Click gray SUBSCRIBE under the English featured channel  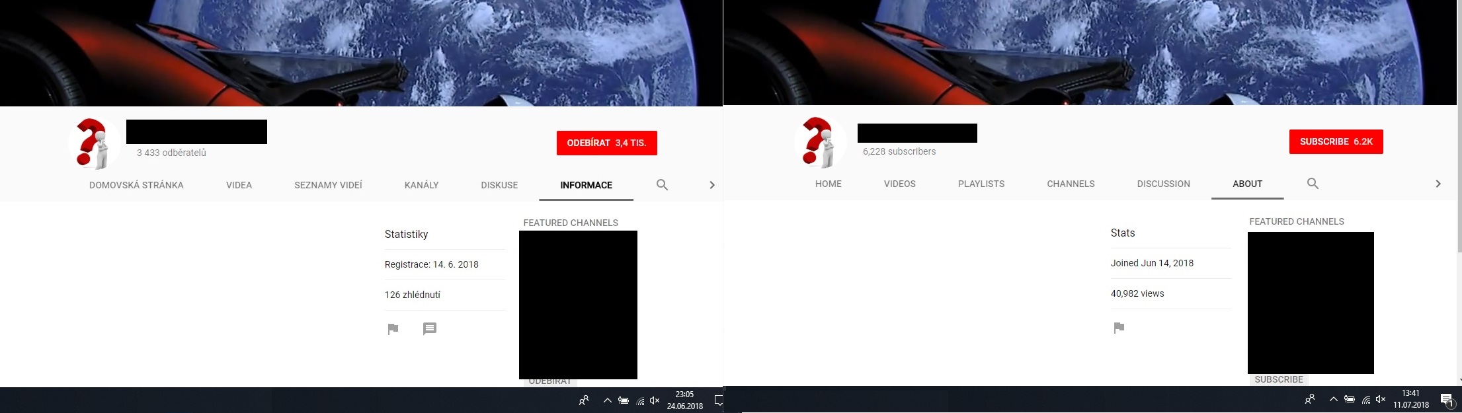pyautogui.click(x=1278, y=379)
